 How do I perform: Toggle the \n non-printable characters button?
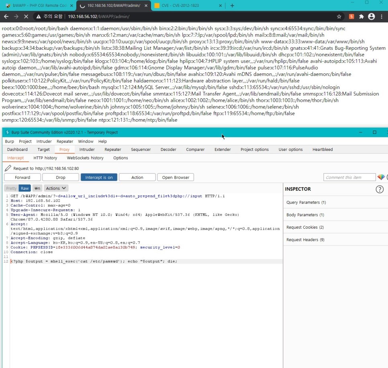(x=37, y=188)
